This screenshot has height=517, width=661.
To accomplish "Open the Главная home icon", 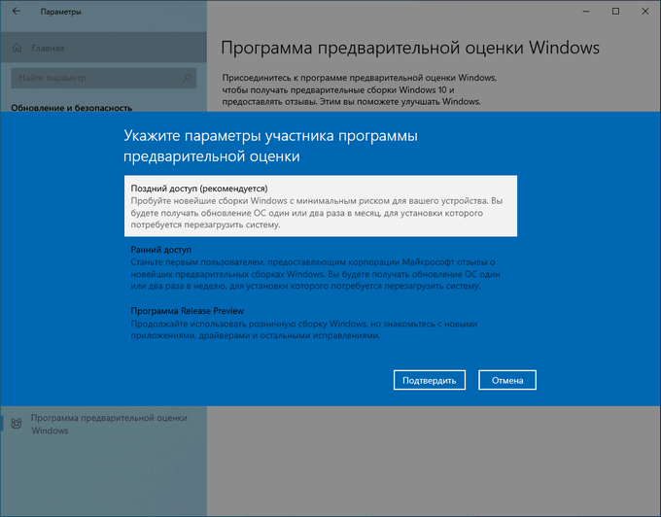I will 17,48.
